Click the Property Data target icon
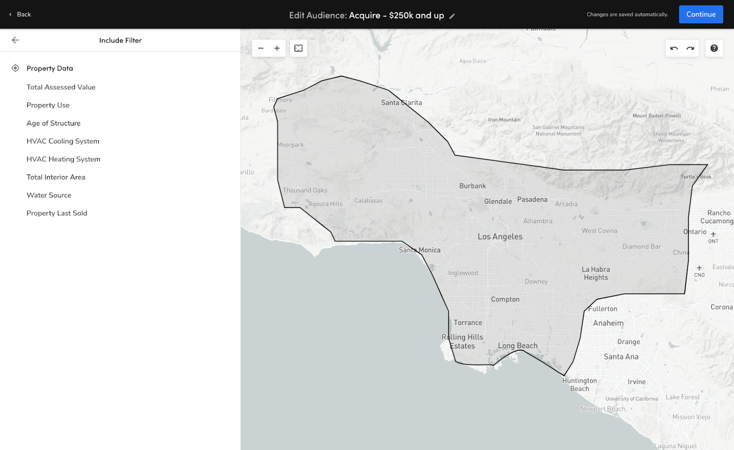 click(15, 68)
